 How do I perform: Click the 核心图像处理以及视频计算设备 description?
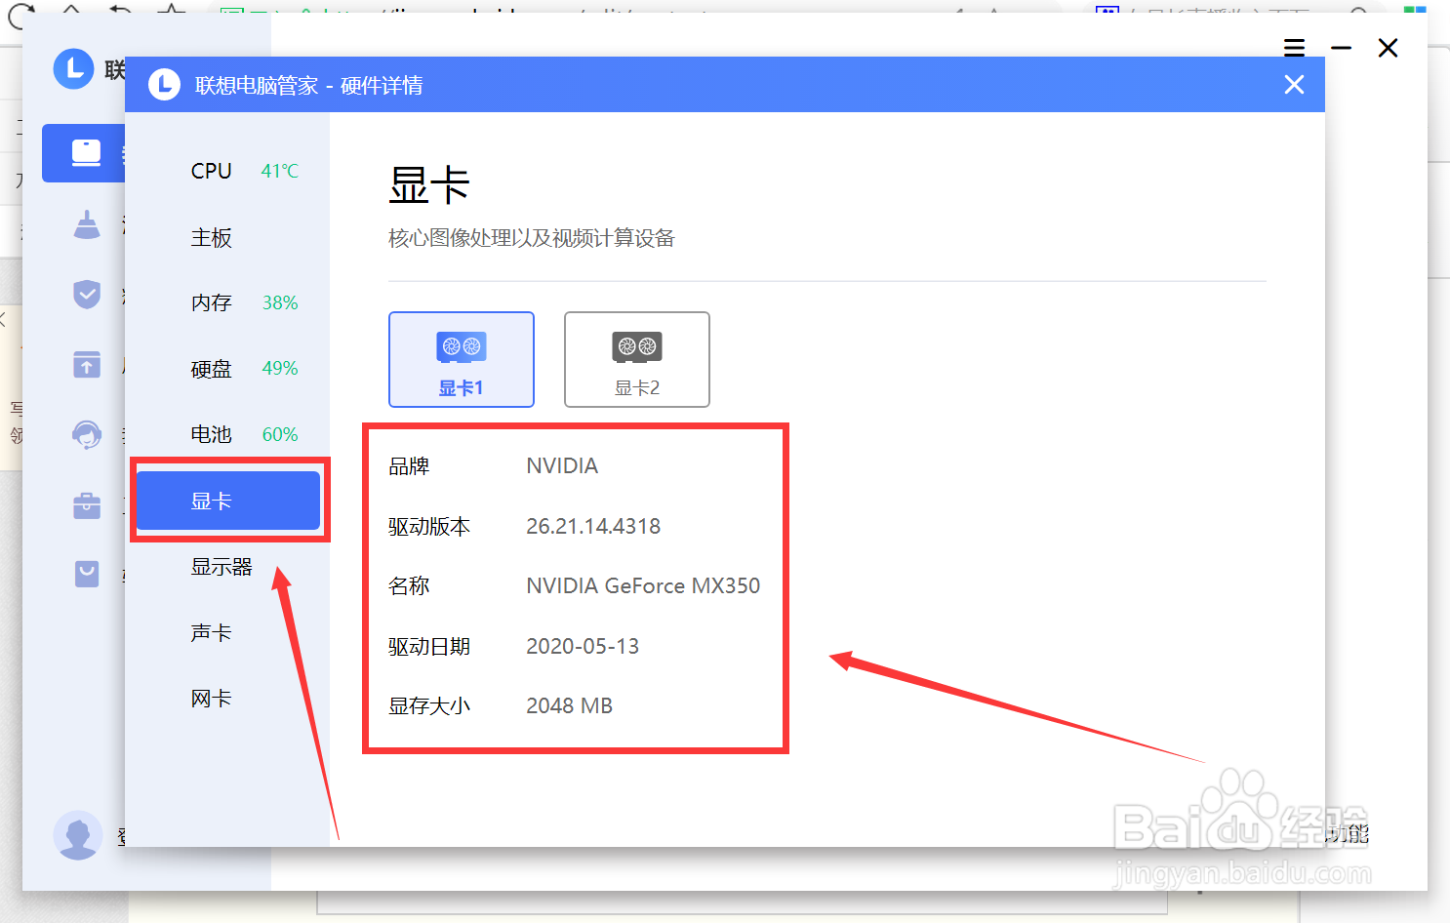532,238
